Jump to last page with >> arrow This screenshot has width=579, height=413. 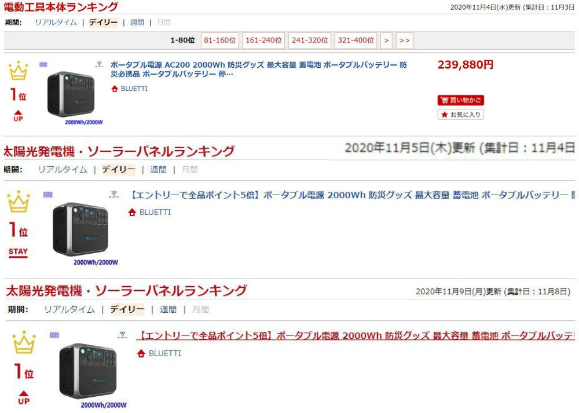click(404, 41)
